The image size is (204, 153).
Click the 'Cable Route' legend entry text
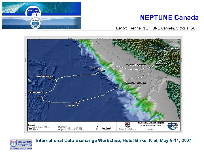(x=41, y=127)
